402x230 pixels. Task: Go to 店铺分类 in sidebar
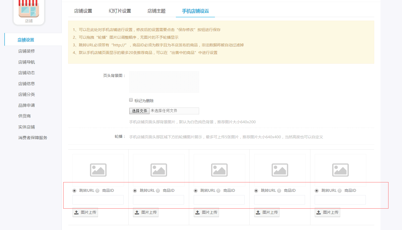(x=27, y=94)
